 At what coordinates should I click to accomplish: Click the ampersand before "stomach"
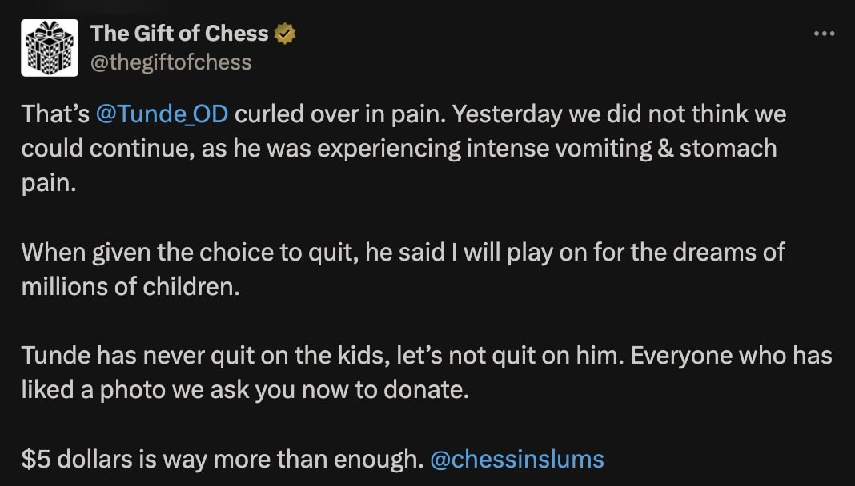[664, 149]
